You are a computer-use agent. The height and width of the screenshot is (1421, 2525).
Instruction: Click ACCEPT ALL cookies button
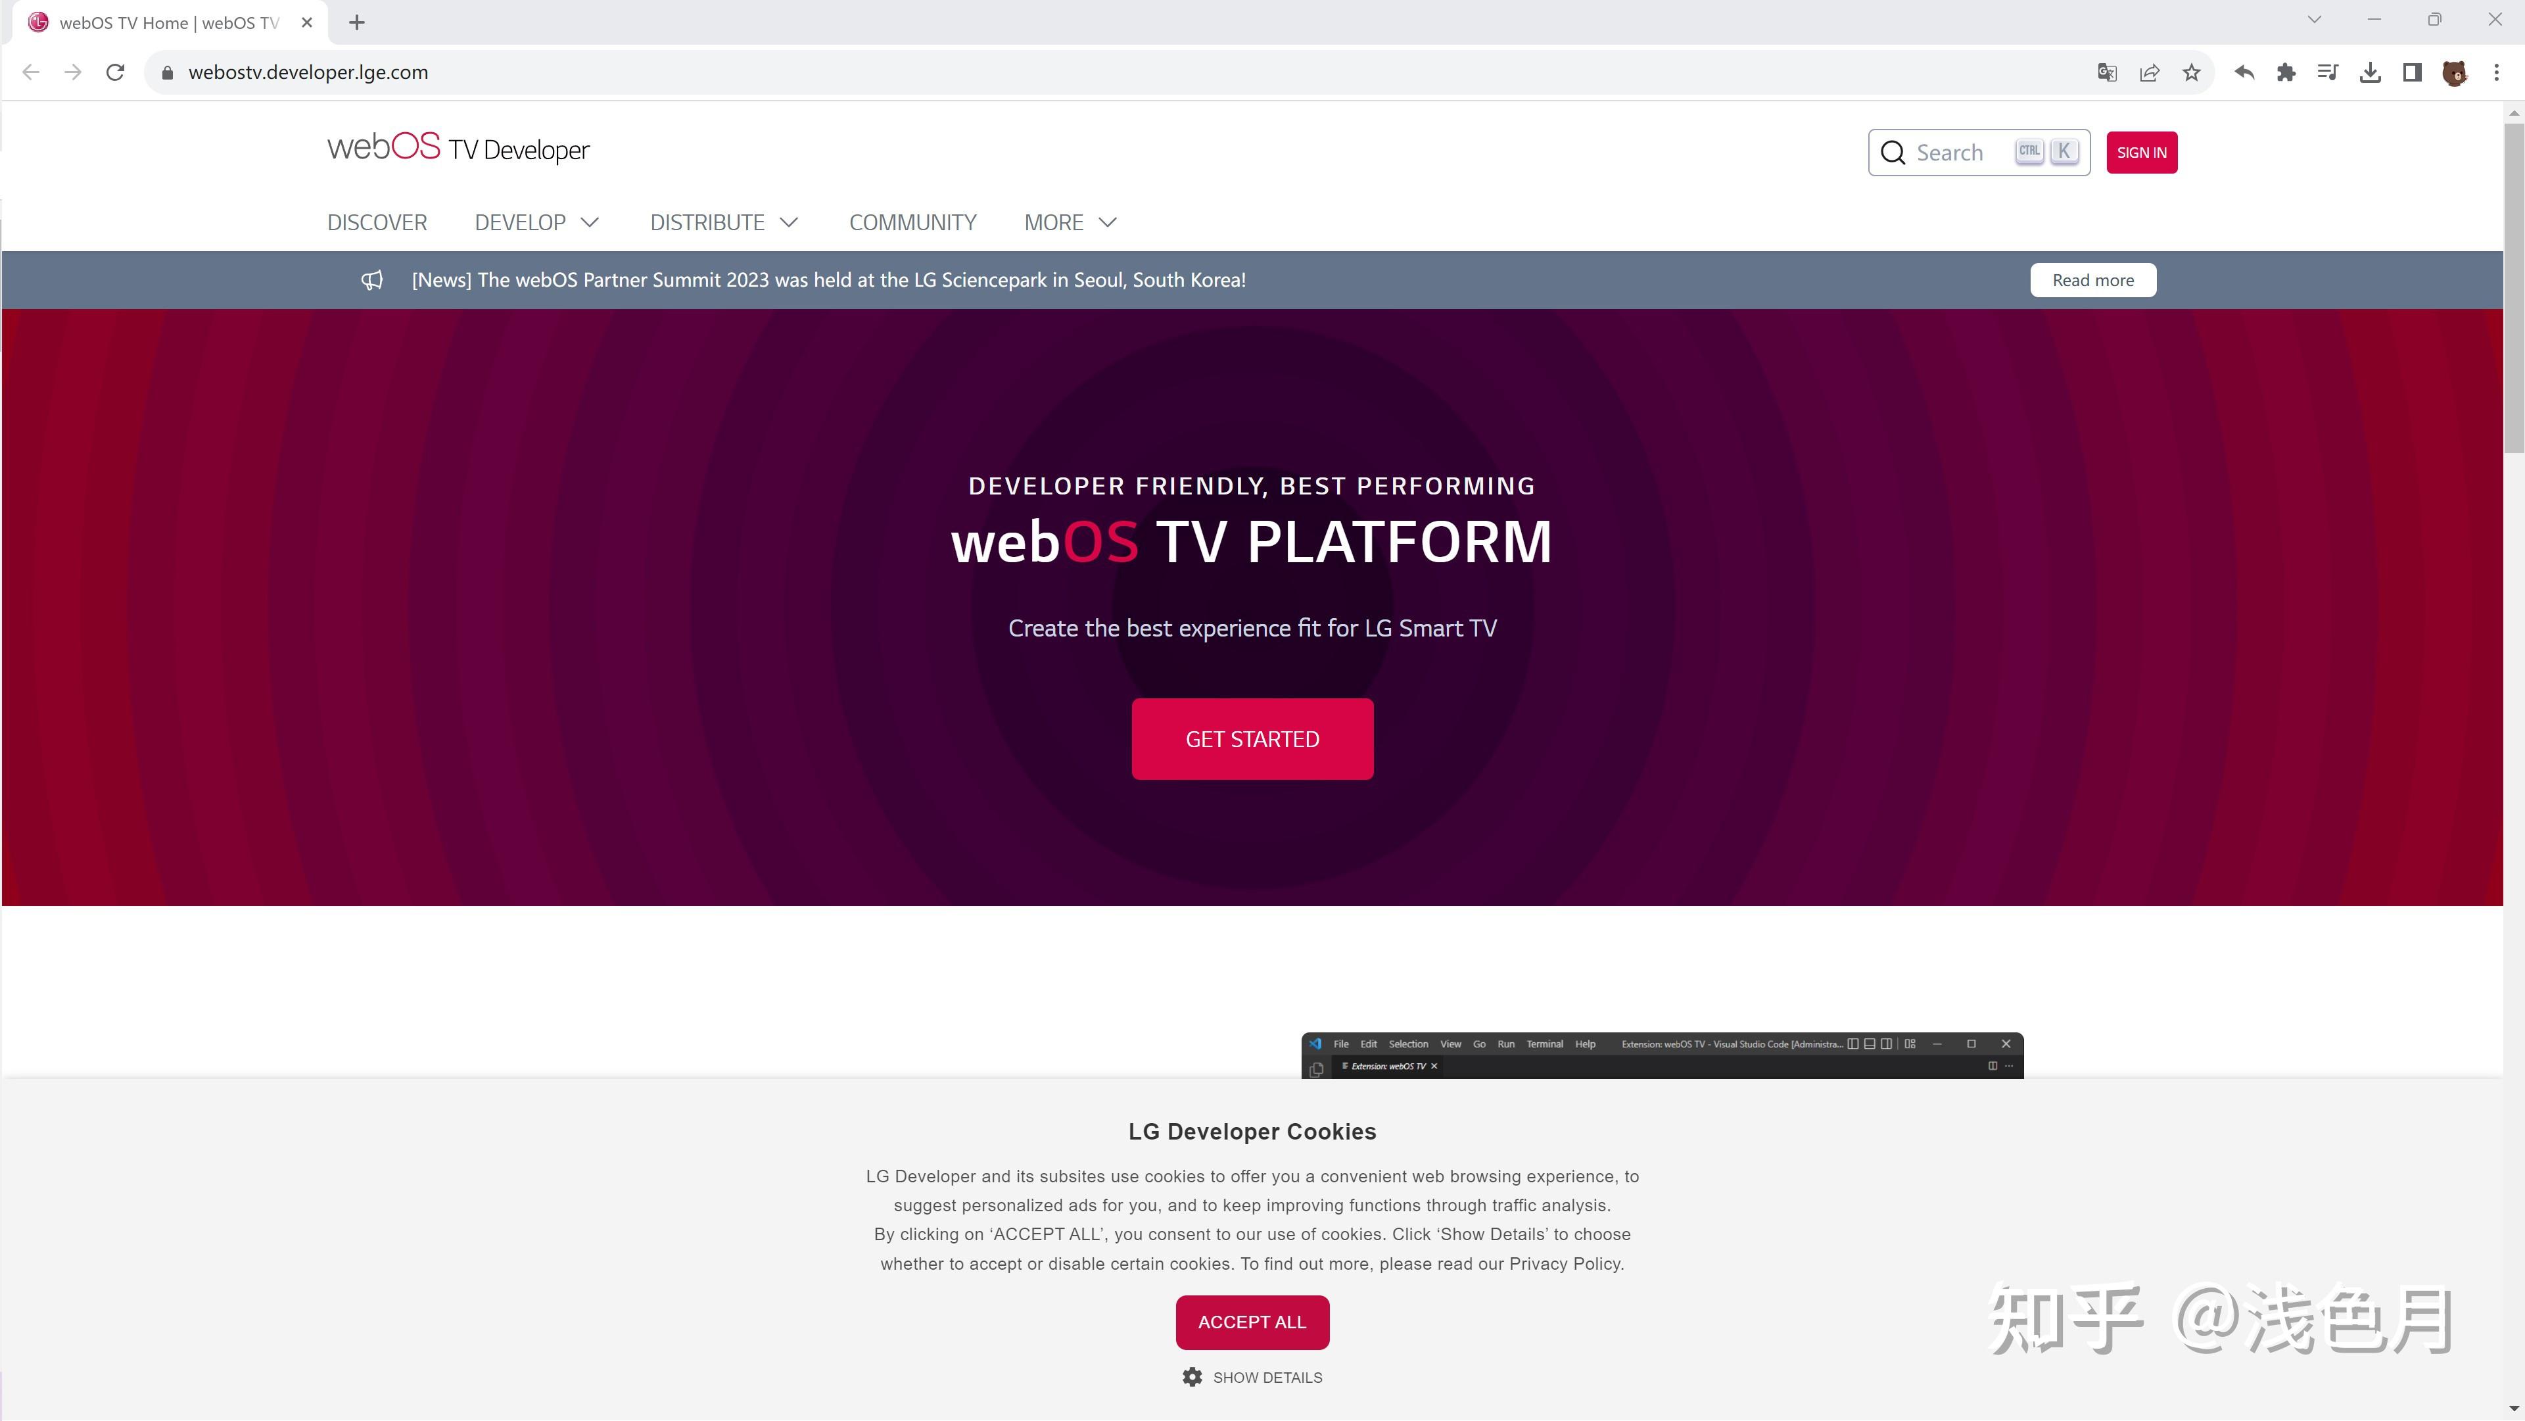1252,1322
